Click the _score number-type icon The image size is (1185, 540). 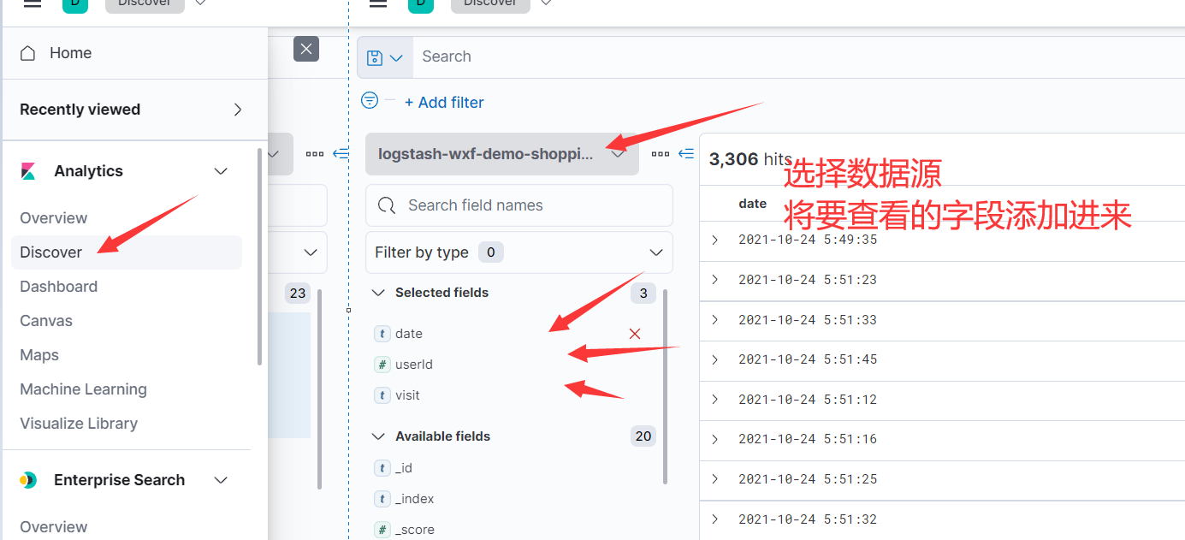tap(382, 530)
